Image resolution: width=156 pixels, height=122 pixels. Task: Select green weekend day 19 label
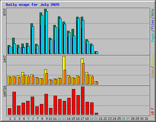[x=91, y=119]
